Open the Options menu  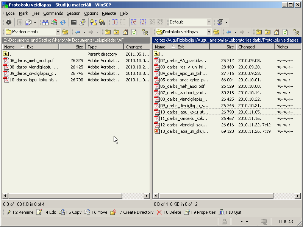pos(91,13)
